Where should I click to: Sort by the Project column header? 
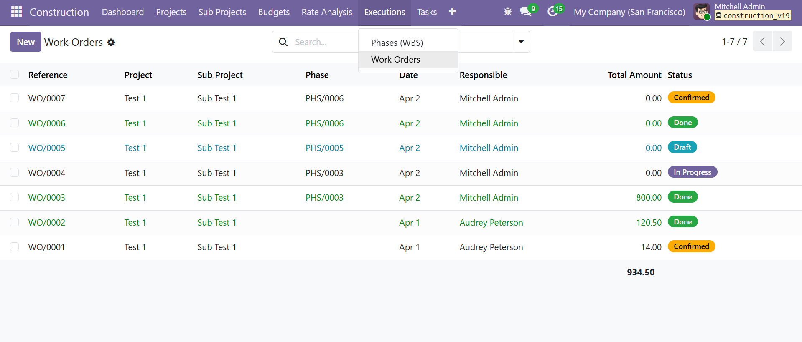[138, 75]
